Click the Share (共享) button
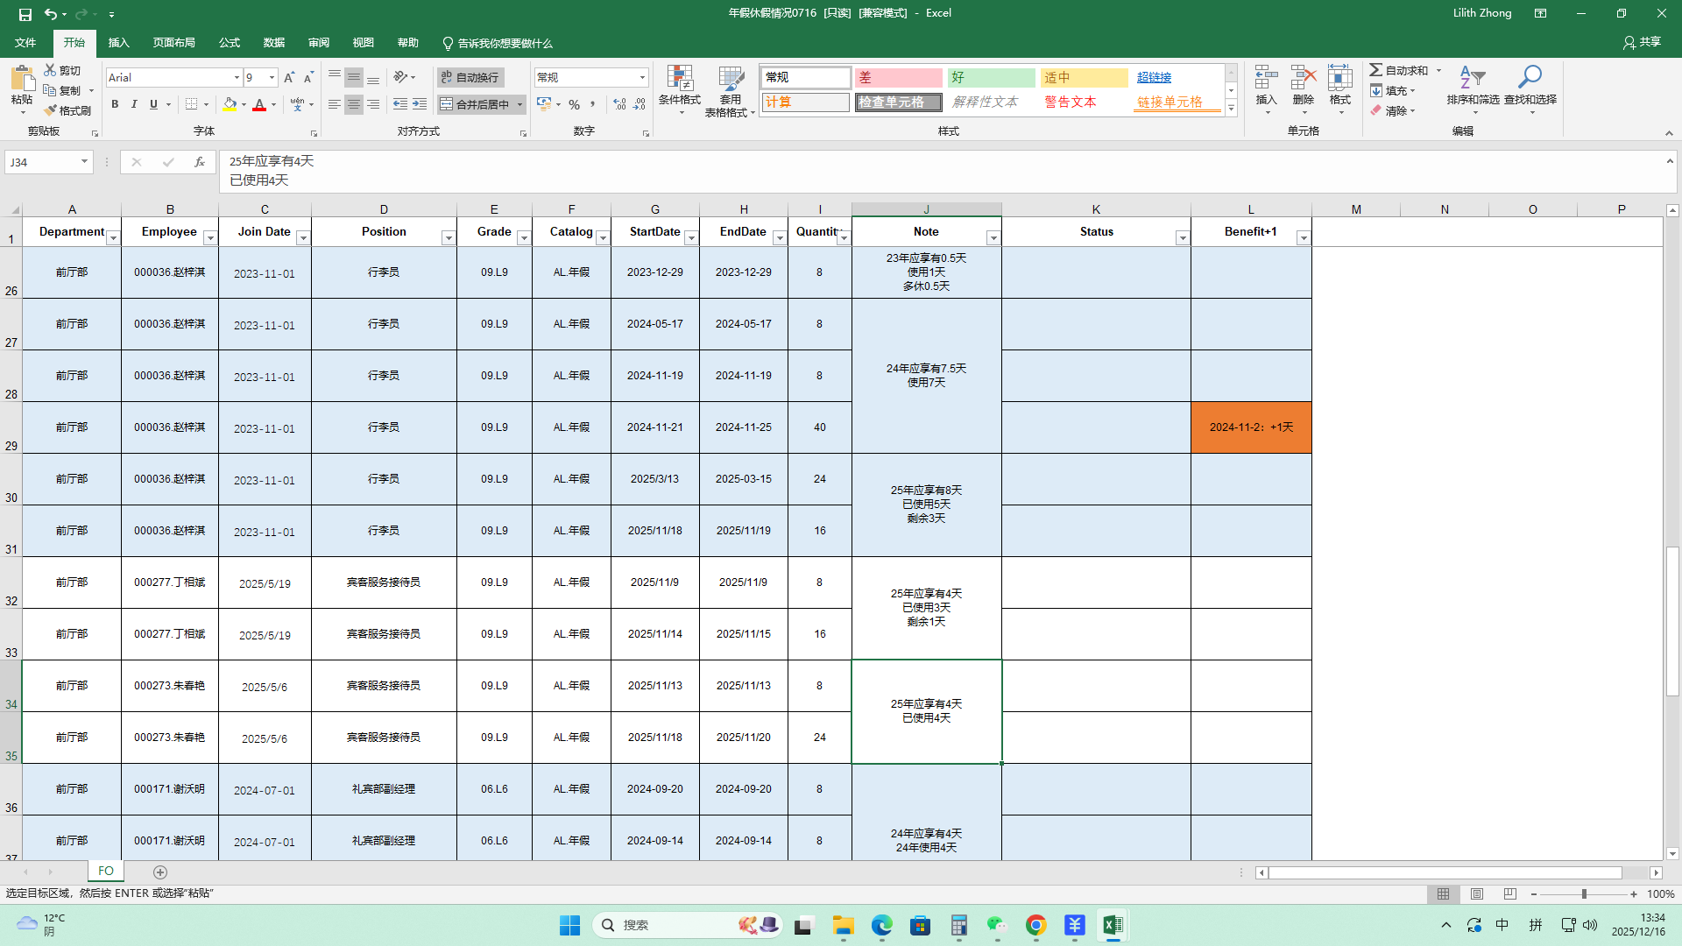The image size is (1682, 946). 1642,42
